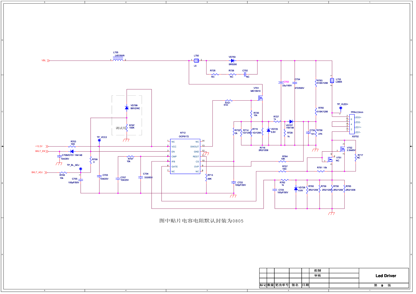Click the L705 inductor symbol

click(118, 60)
